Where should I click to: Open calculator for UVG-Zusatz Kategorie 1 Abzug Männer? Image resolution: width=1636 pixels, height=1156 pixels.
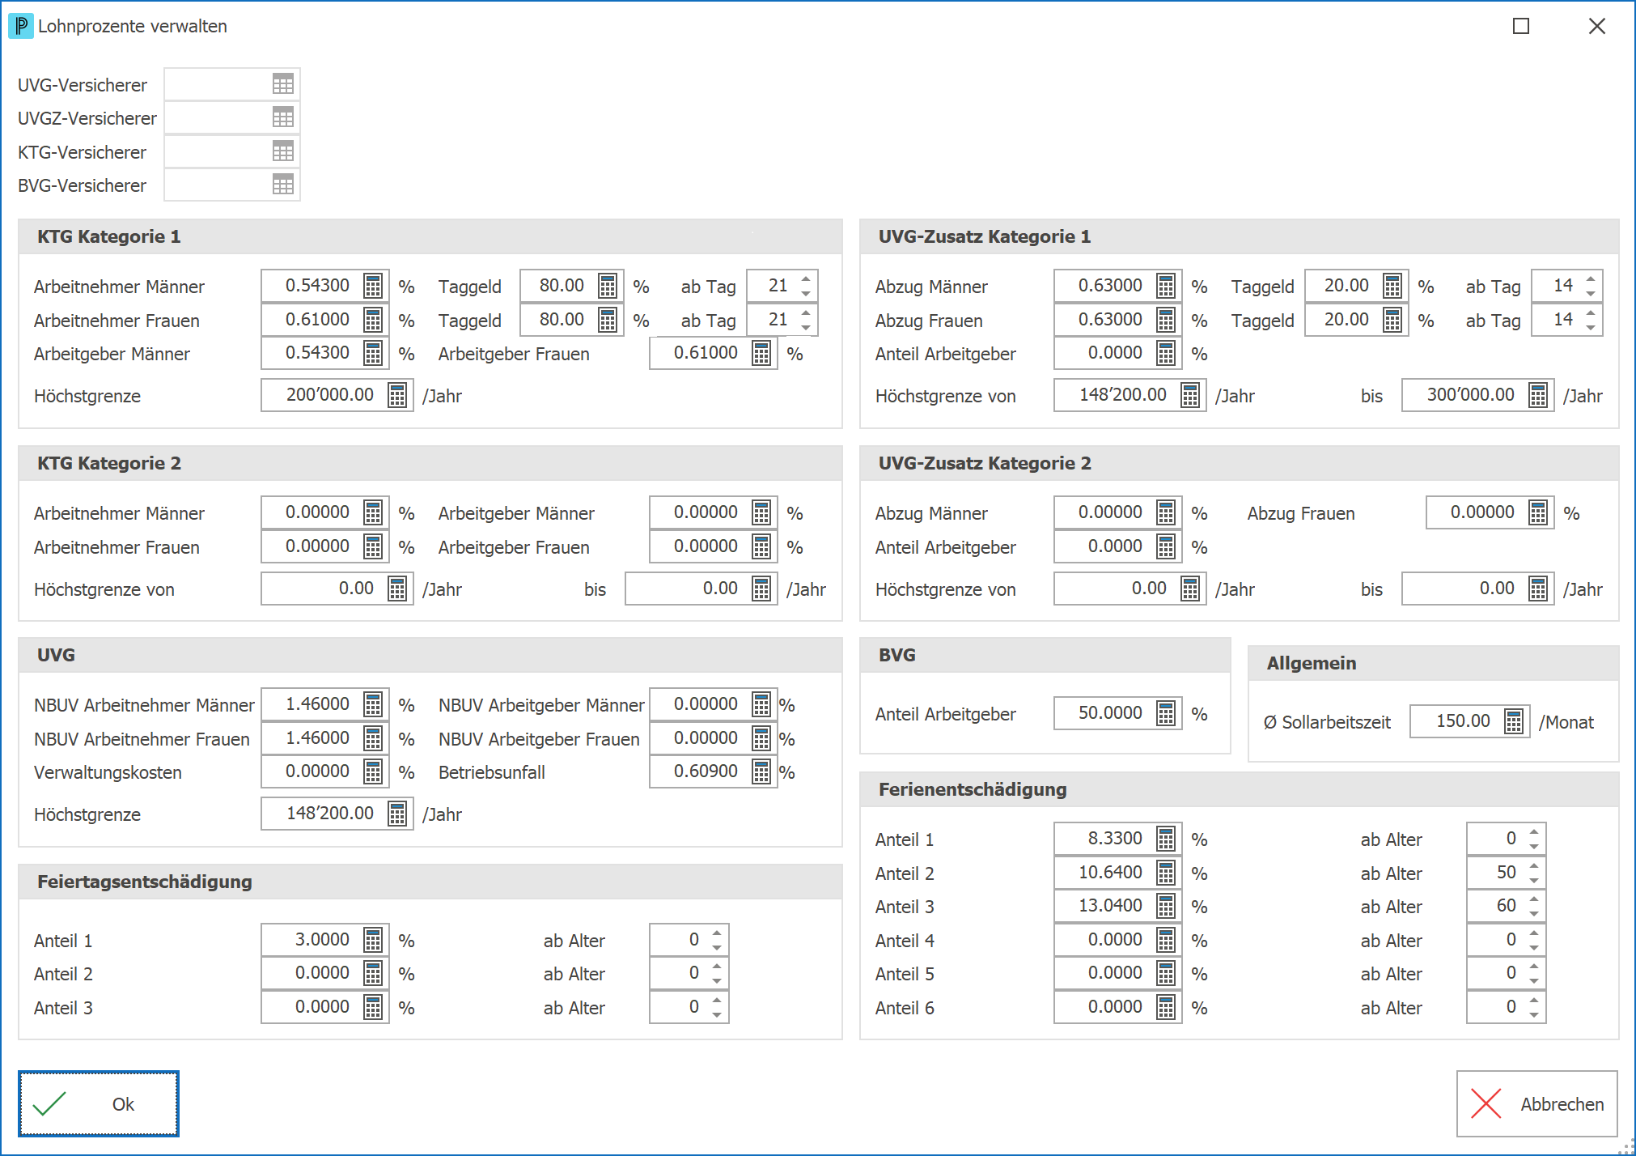click(x=1166, y=286)
